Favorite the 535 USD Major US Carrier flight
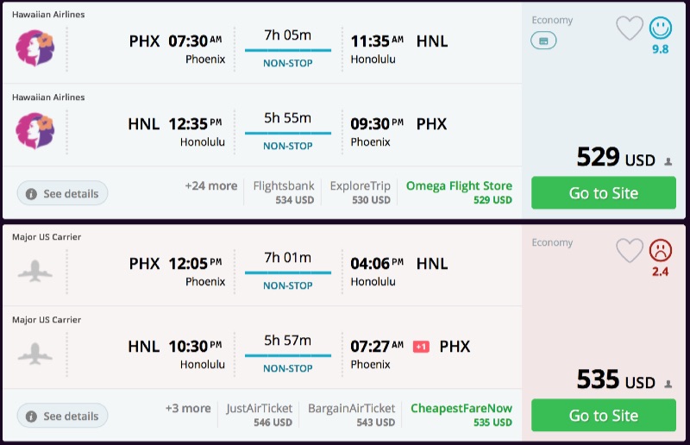Screen dimensions: 690x445 tap(630, 251)
